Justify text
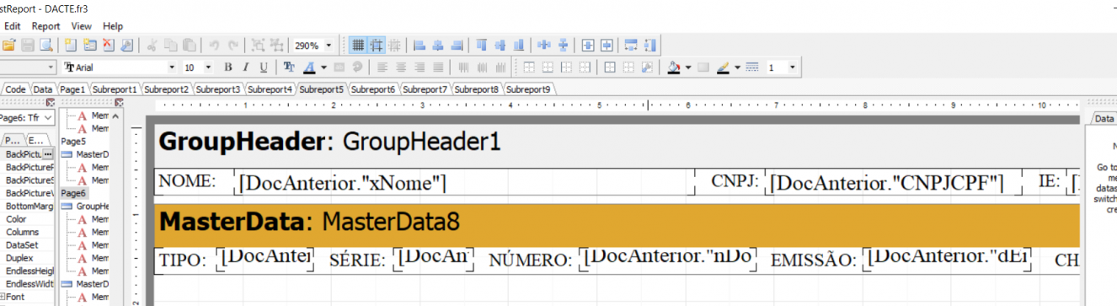This screenshot has height=306, width=1117. (438, 67)
